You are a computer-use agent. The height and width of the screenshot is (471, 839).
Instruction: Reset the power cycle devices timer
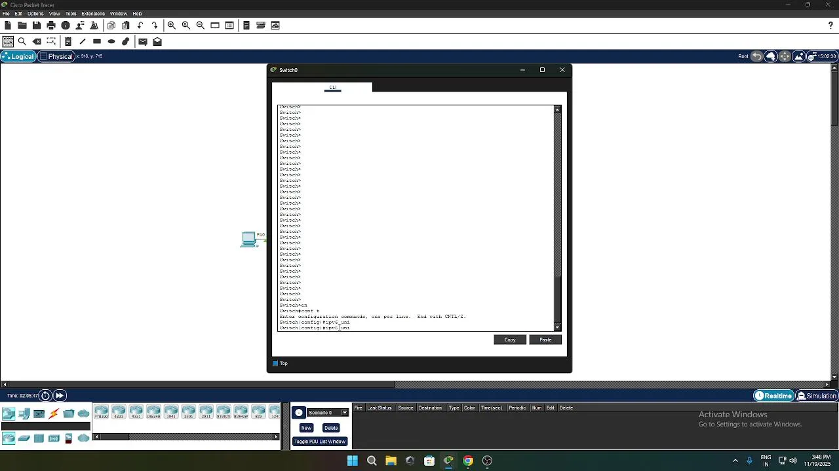[45, 396]
